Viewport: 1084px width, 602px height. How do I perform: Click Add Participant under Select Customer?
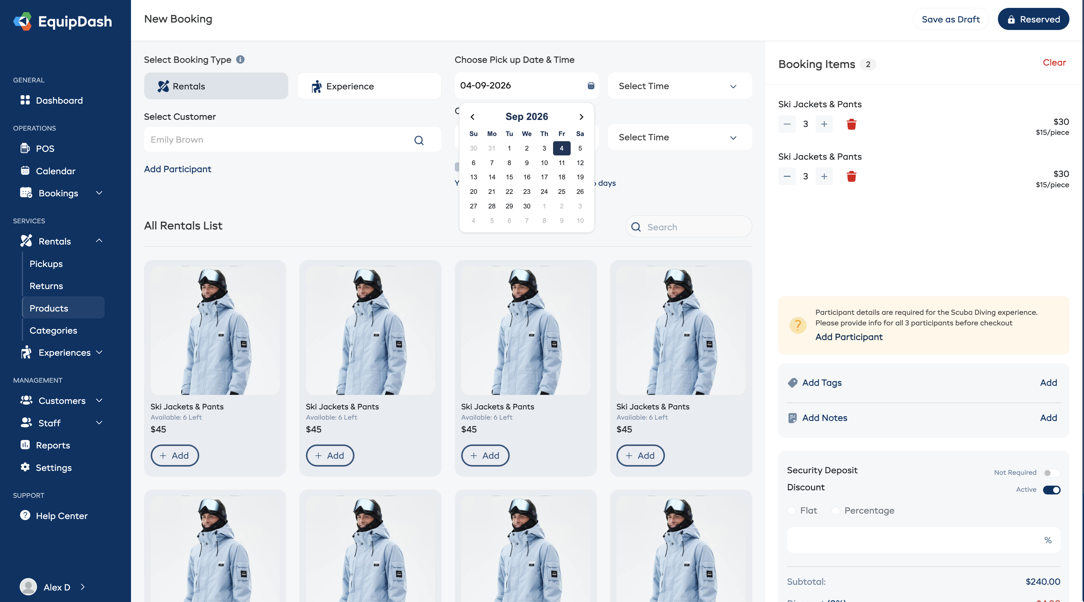(177, 169)
